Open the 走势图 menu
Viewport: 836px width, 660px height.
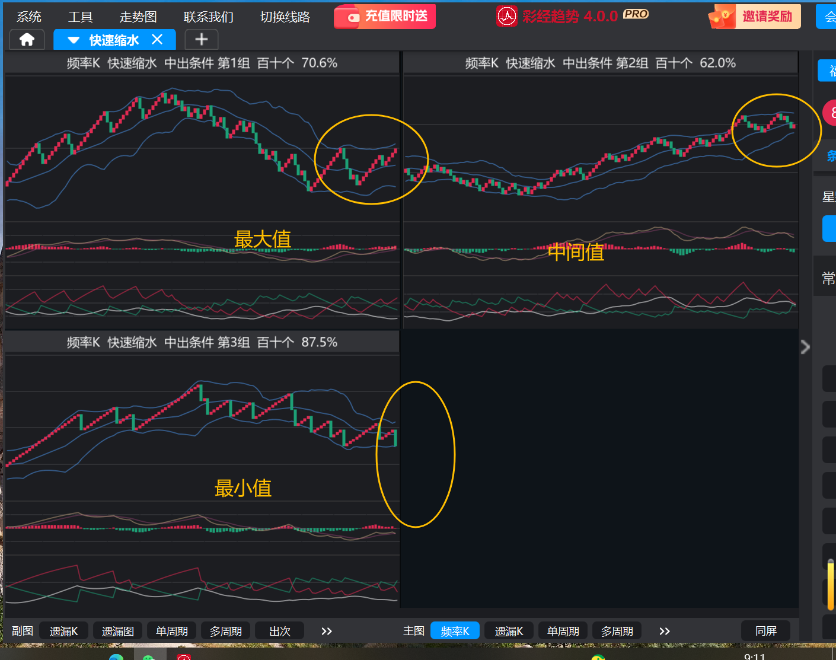(x=138, y=17)
